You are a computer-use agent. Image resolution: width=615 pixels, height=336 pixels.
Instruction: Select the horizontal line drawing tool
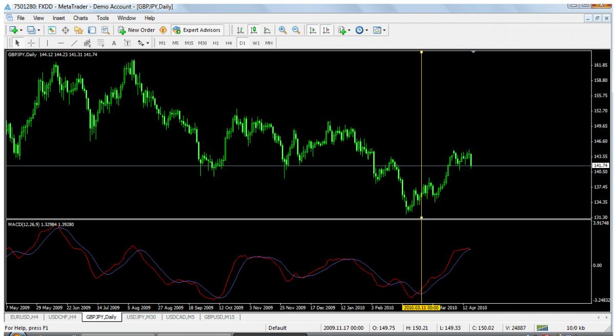60,43
